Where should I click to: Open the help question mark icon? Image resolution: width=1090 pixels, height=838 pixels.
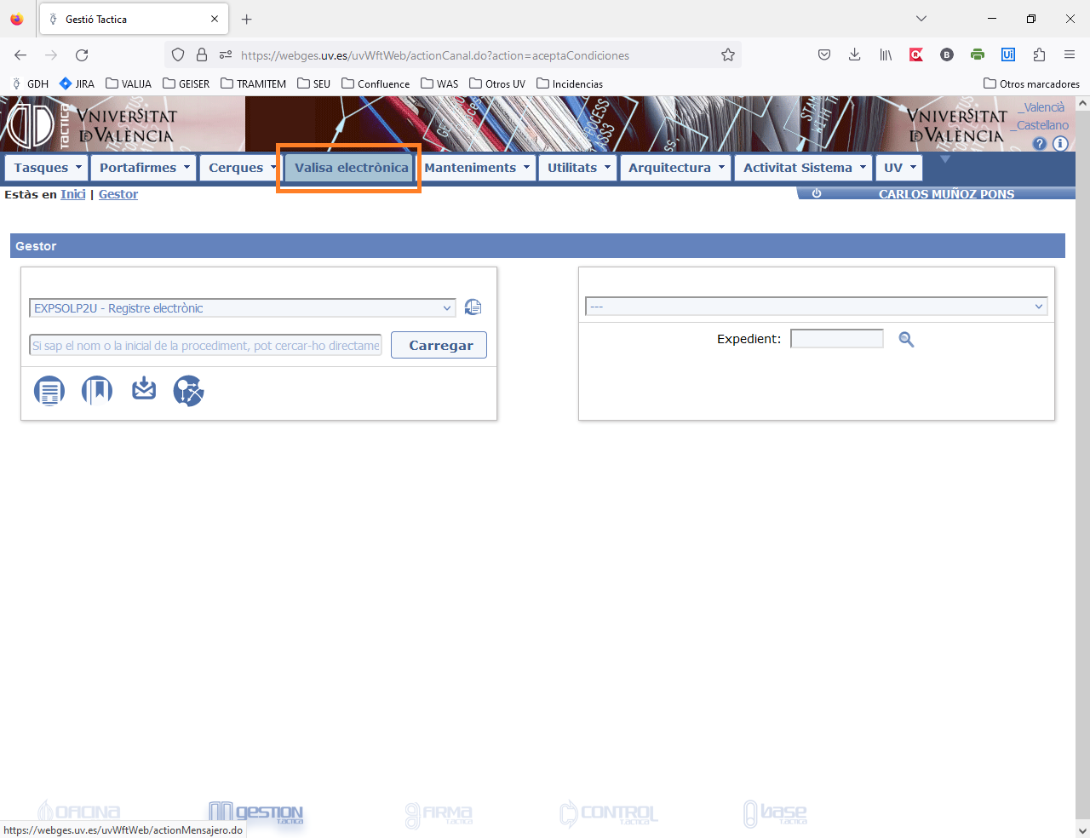(1040, 143)
